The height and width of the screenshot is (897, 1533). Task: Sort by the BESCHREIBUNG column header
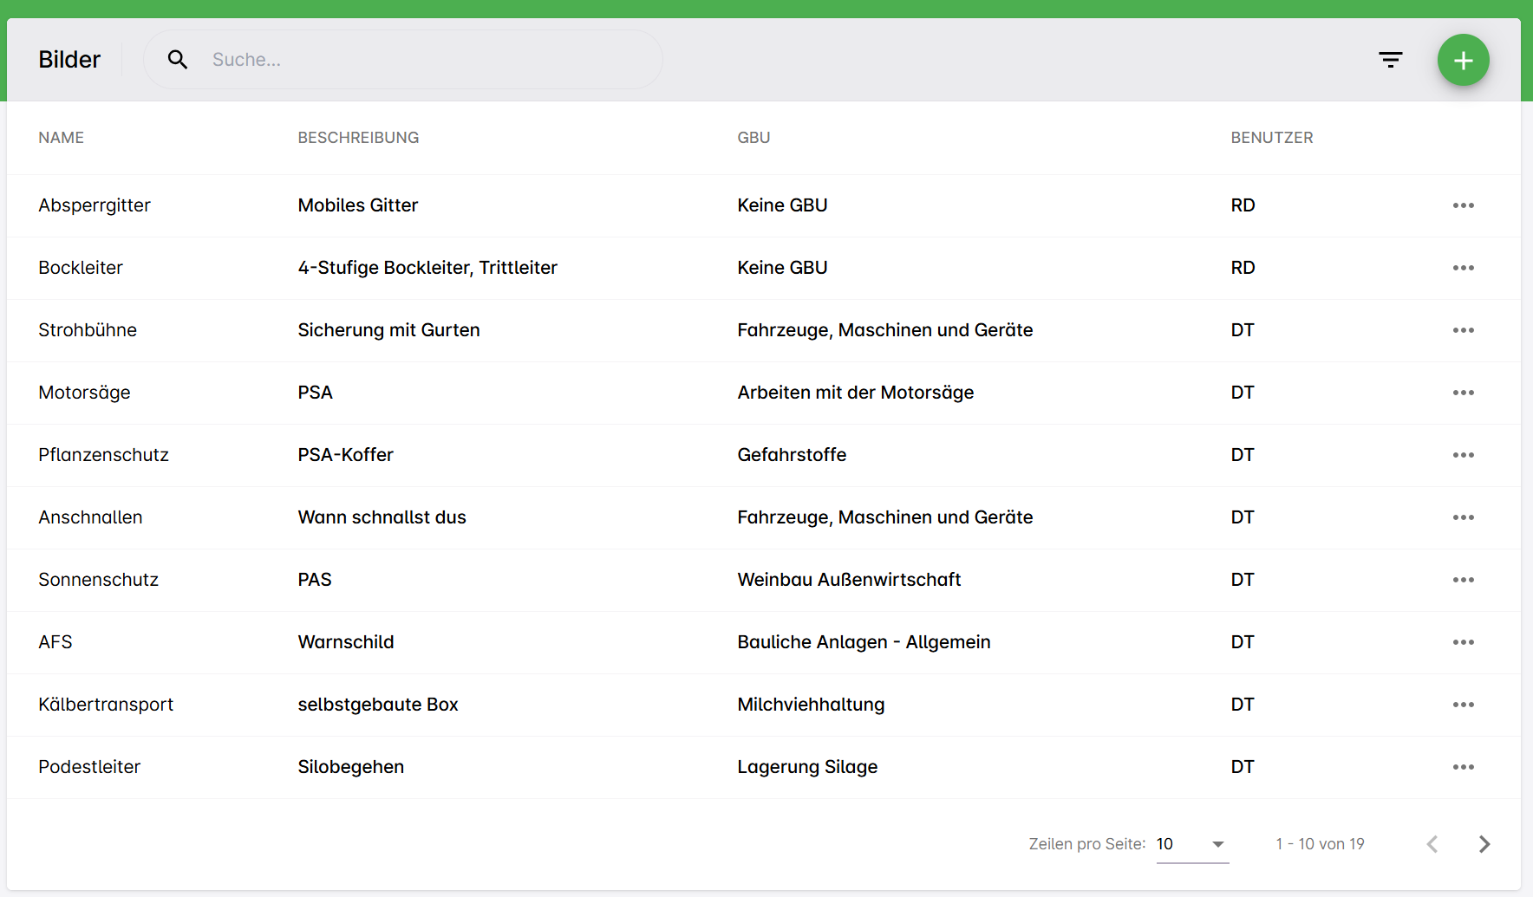358,138
